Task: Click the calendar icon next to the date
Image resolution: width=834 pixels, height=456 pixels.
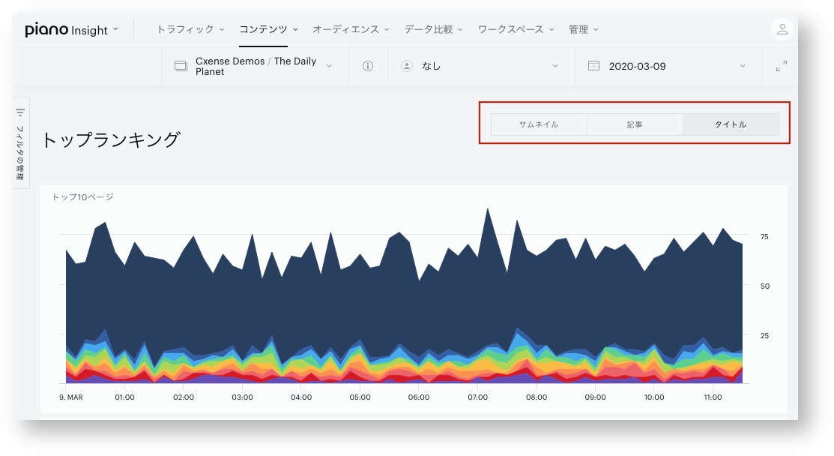Action: pos(593,66)
